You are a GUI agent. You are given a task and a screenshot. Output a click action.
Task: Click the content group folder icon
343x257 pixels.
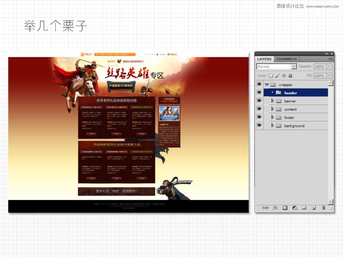(279, 109)
